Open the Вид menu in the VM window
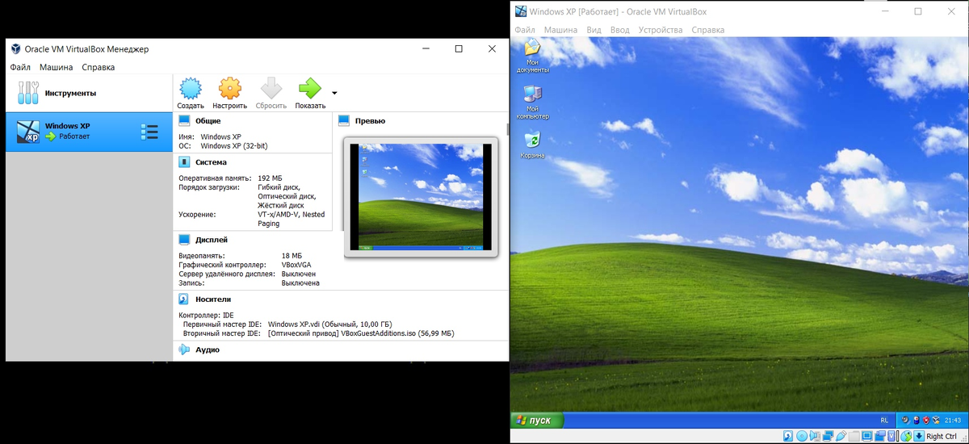This screenshot has width=969, height=444. 594,30
